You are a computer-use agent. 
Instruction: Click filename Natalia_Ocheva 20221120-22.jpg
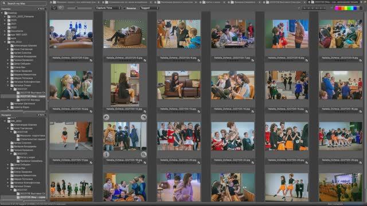click(232, 160)
